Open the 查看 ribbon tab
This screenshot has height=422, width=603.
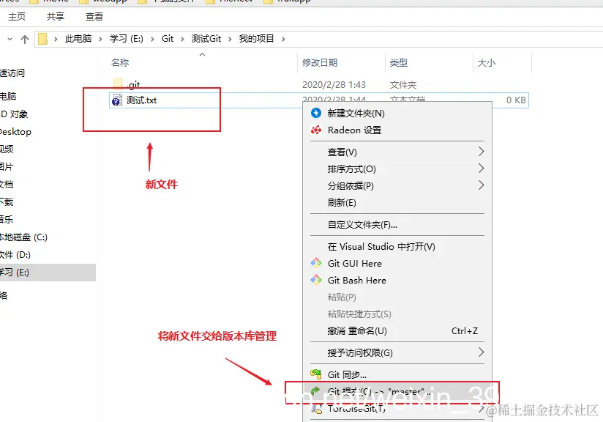(x=95, y=16)
